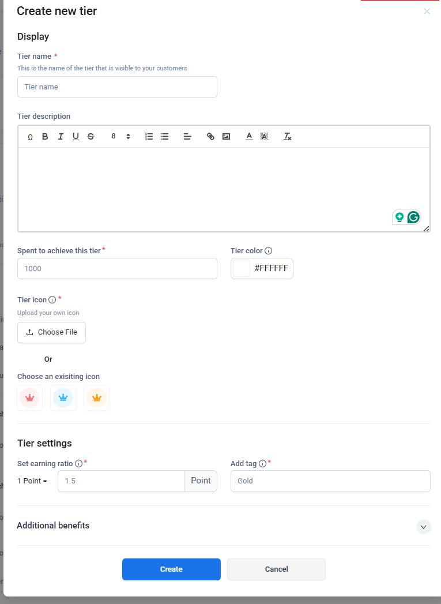Screen dimensions: 441x604
Task: Select the blue crown existing icon
Action: click(63, 398)
